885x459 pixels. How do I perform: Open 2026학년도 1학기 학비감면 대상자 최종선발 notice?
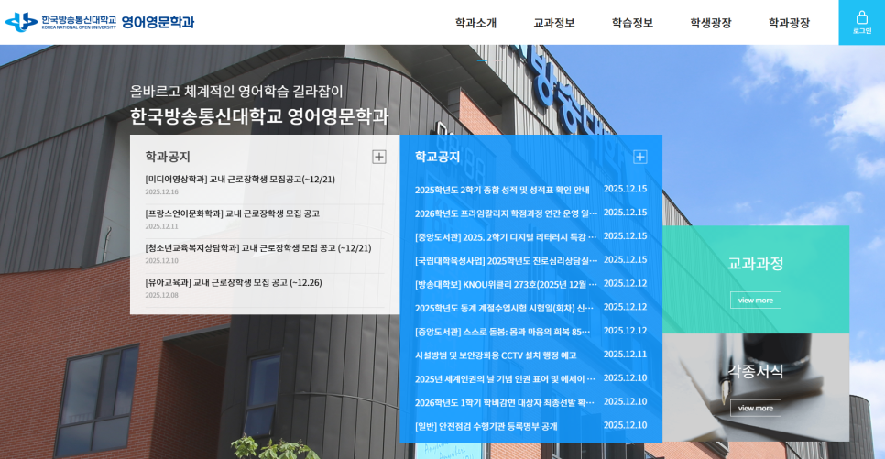tap(505, 403)
